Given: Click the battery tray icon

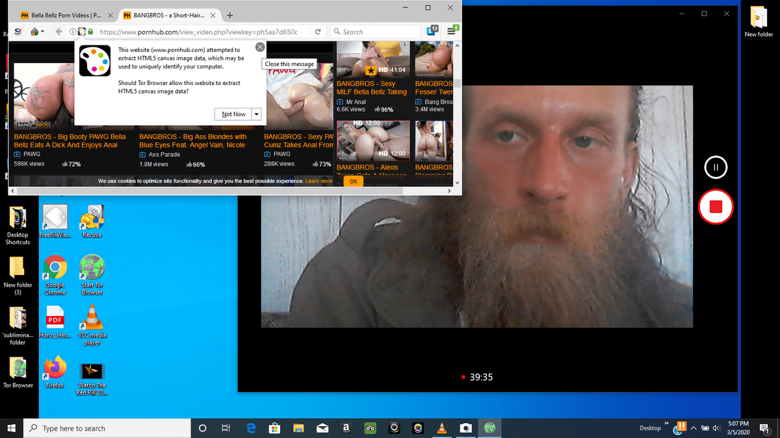Looking at the screenshot, I should [705, 428].
